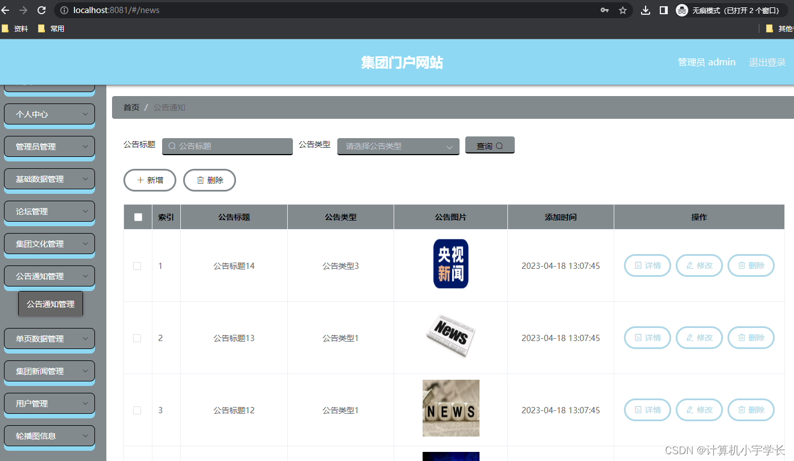Image resolution: width=794 pixels, height=461 pixels.
Task: Click 详情 icon for 公告标题14 row
Action: pos(638,265)
